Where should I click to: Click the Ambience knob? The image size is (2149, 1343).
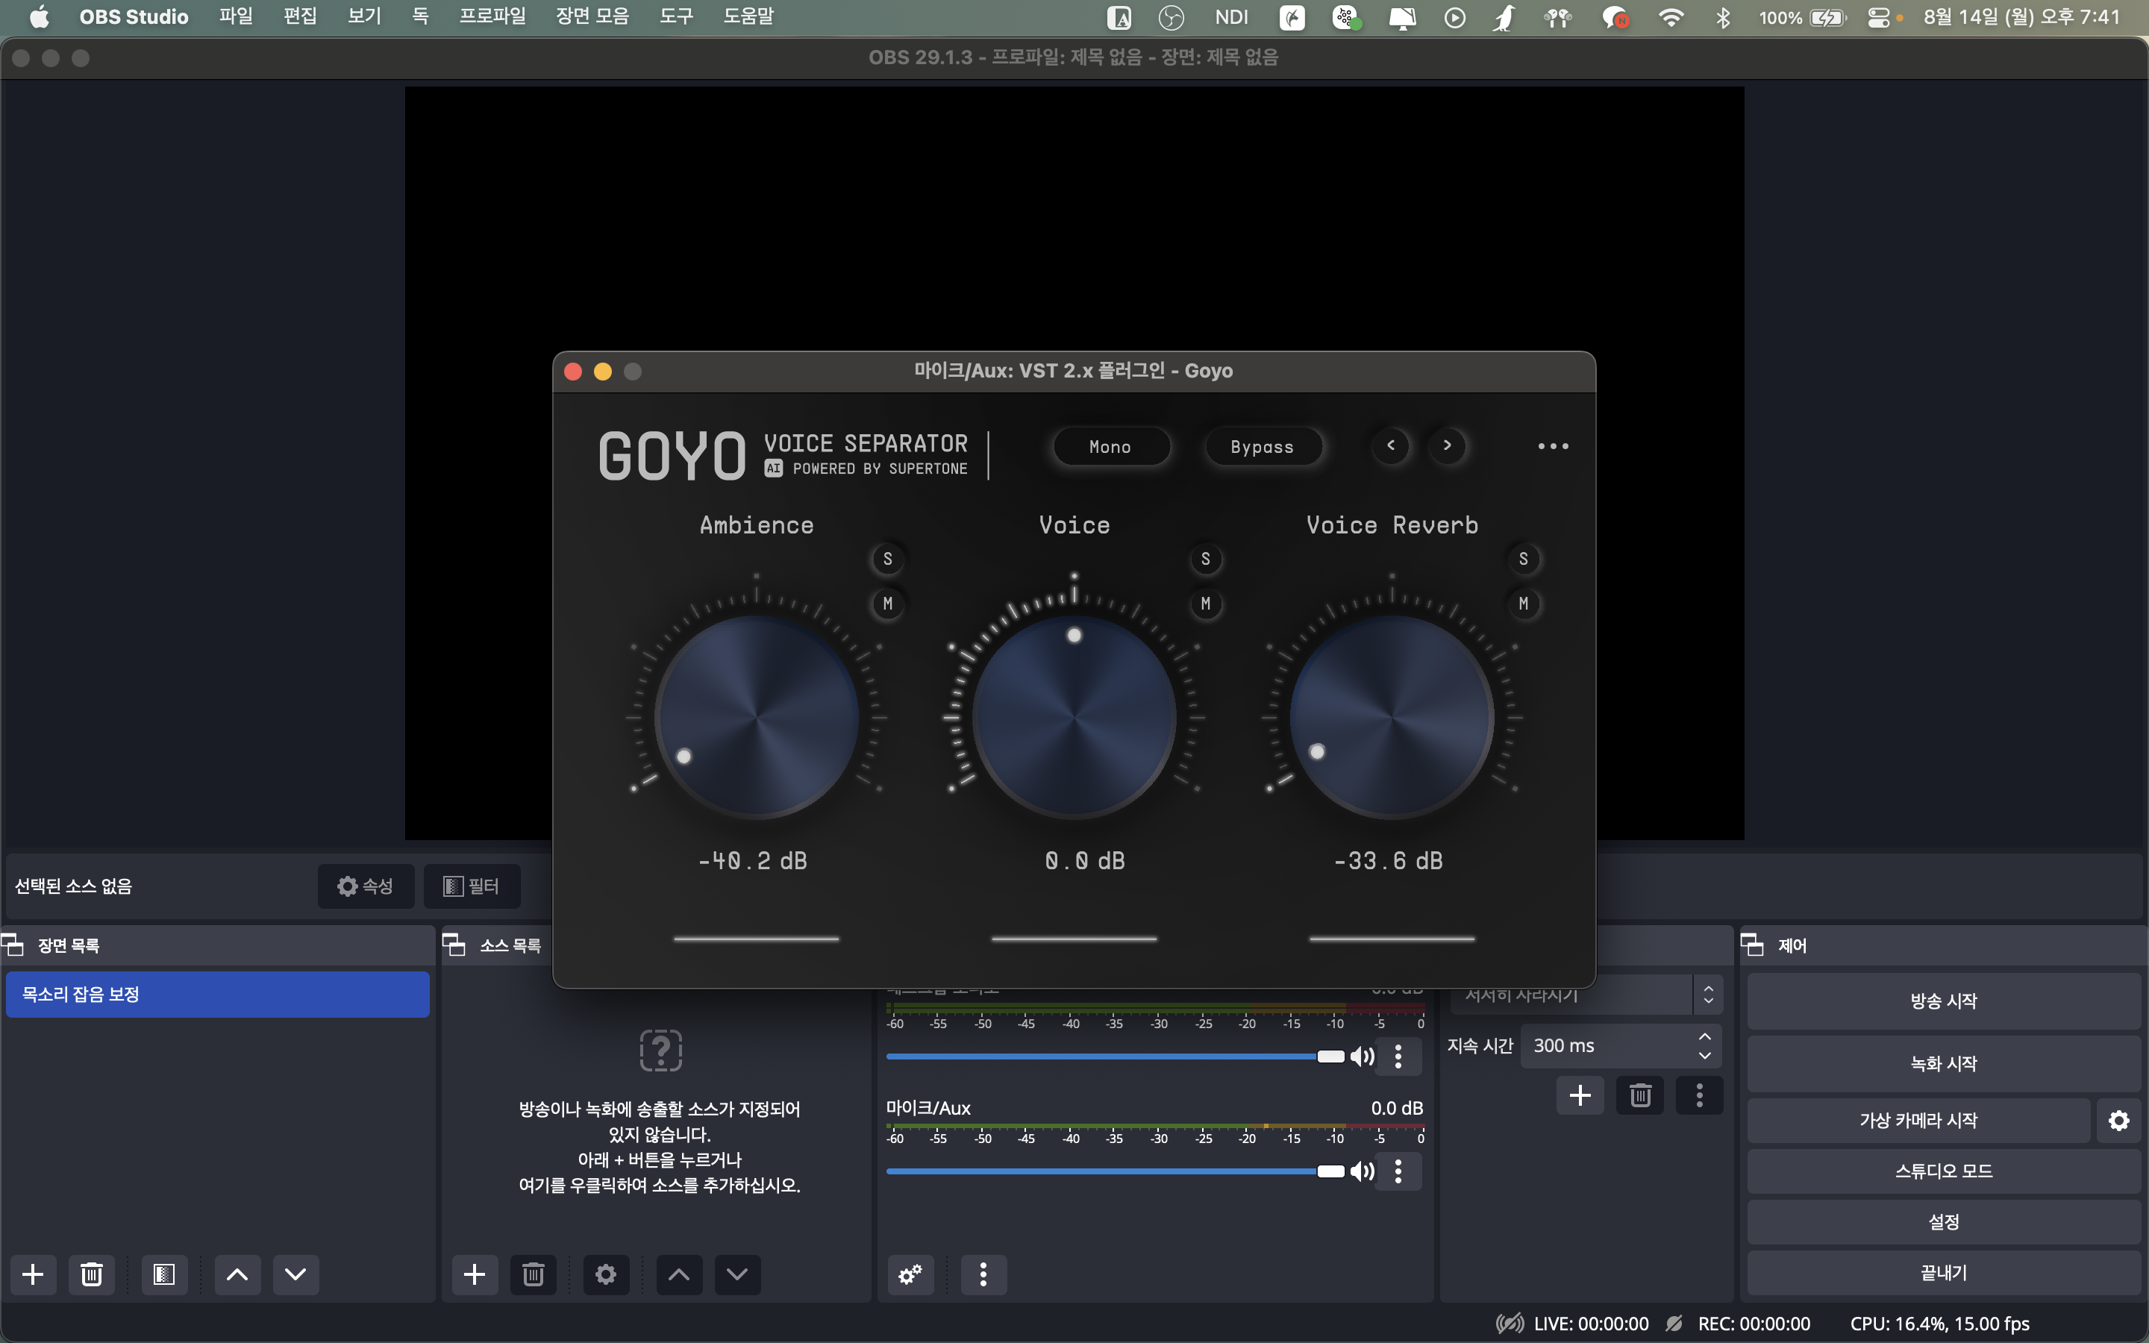click(x=757, y=718)
